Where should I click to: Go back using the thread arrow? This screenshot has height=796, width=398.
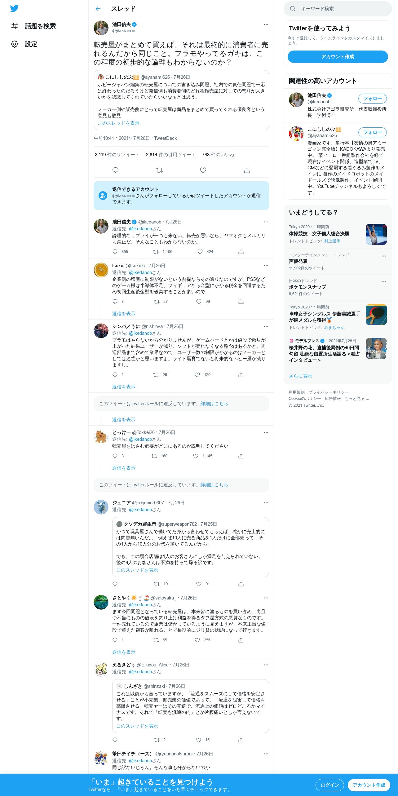[98, 9]
